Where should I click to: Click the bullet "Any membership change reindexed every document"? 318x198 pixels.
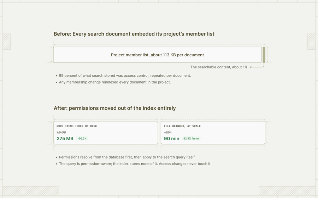pyautogui.click(x=115, y=82)
